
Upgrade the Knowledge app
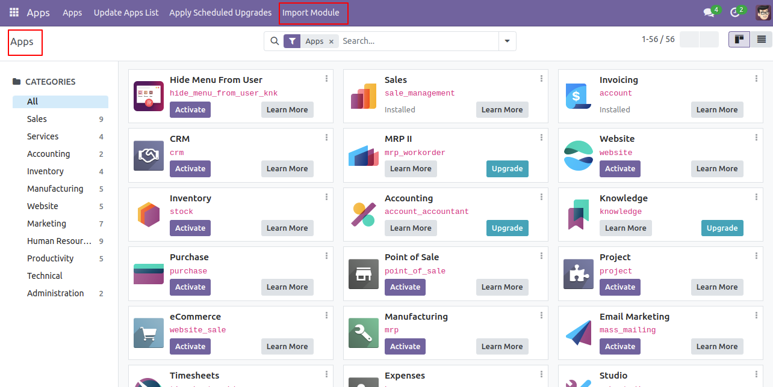[722, 228]
